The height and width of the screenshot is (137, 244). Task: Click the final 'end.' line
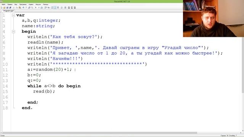[x=27, y=108]
